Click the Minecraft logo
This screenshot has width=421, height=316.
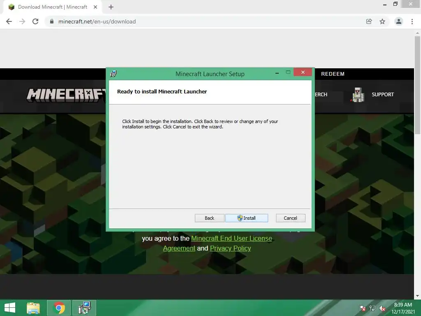[x=66, y=95]
